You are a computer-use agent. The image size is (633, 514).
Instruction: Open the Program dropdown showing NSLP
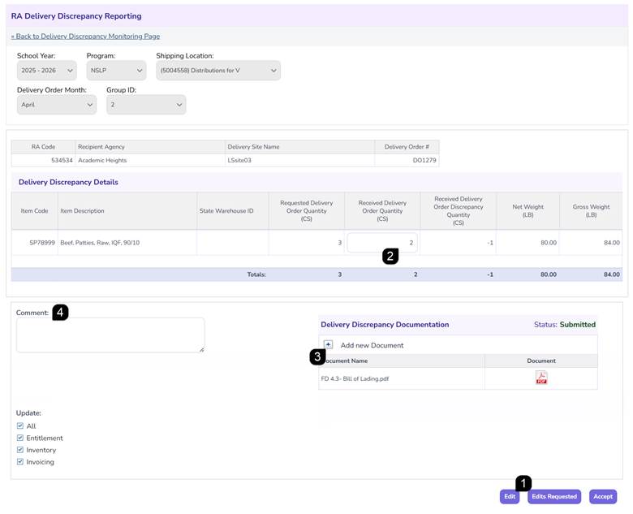[x=116, y=71]
